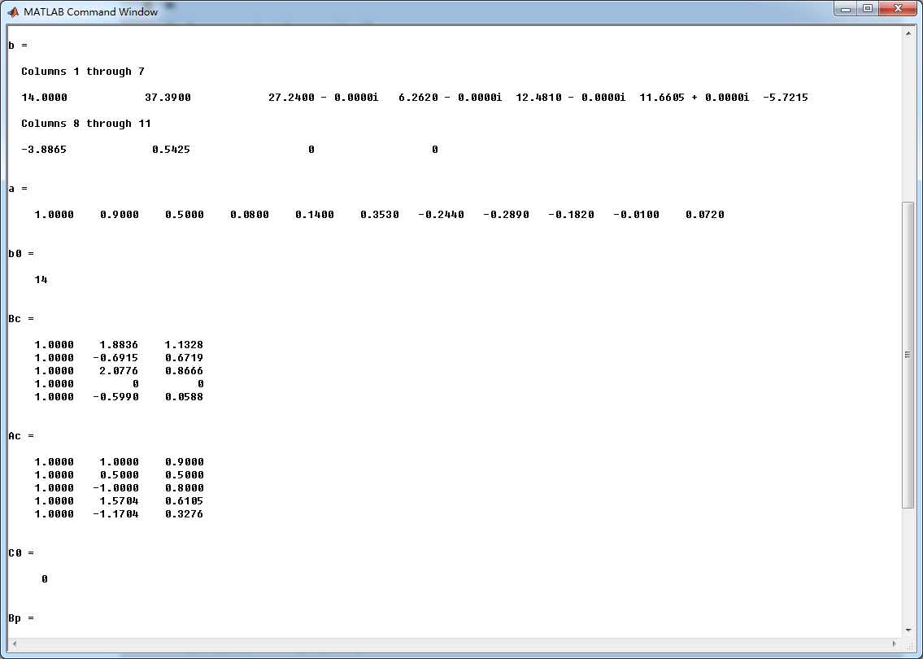This screenshot has width=923, height=659.
Task: Click the 'a =' variable label
Action: click(x=18, y=189)
